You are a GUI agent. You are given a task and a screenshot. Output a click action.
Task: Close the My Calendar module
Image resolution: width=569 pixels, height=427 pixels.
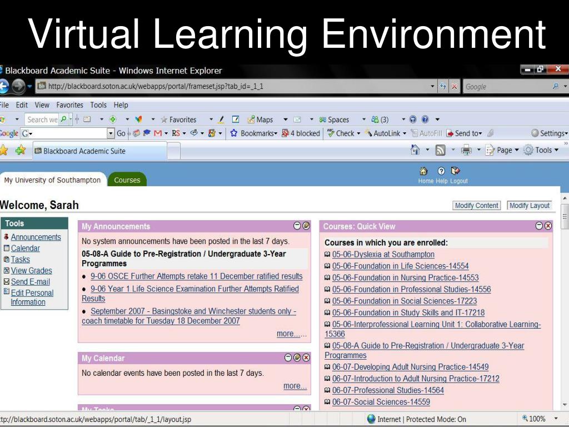306,358
